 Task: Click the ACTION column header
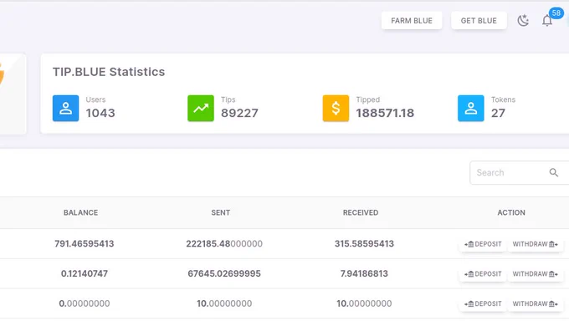(x=511, y=212)
